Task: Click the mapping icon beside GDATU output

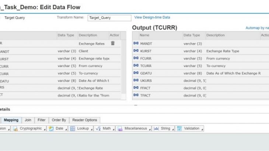Action: coord(136,73)
